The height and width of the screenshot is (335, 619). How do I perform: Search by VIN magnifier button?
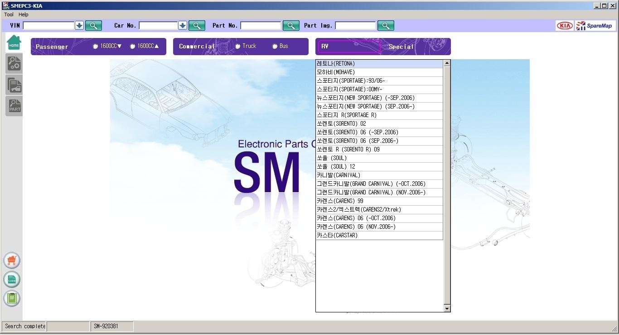click(93, 26)
